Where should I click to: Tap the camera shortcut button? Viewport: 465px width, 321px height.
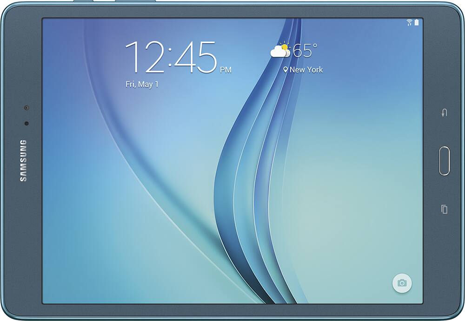coord(402,283)
